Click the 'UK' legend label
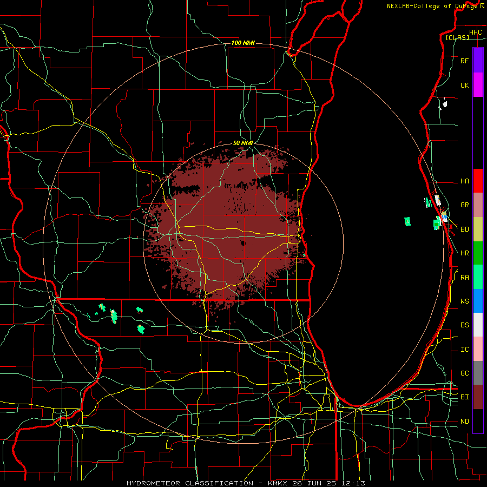 click(464, 85)
